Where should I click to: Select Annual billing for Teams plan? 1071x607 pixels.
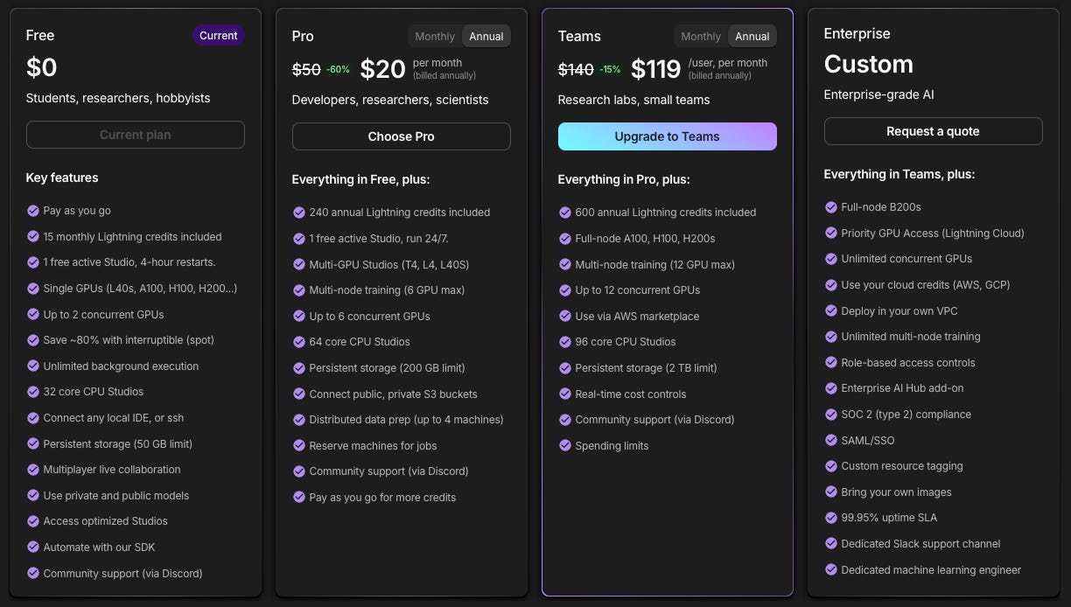(752, 36)
